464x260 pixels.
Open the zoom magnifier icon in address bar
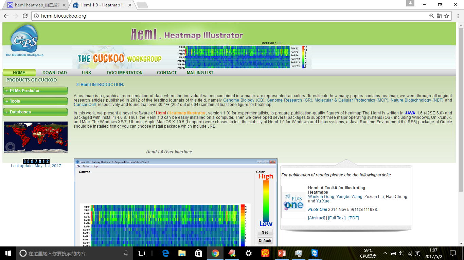431,16
